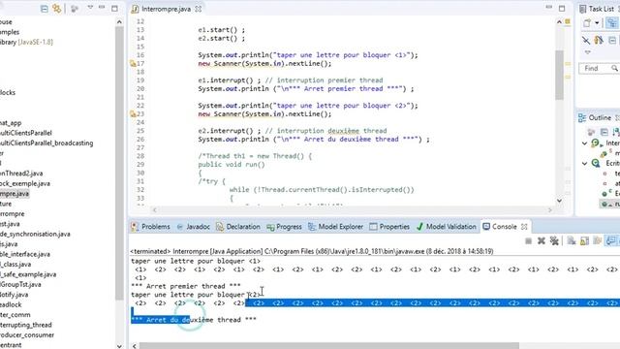Select ultiClientsParallel_broadcasting in Package Explorer

tap(46, 143)
